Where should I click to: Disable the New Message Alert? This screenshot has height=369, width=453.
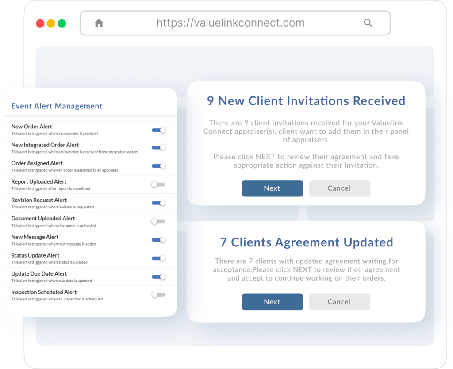pos(158,240)
